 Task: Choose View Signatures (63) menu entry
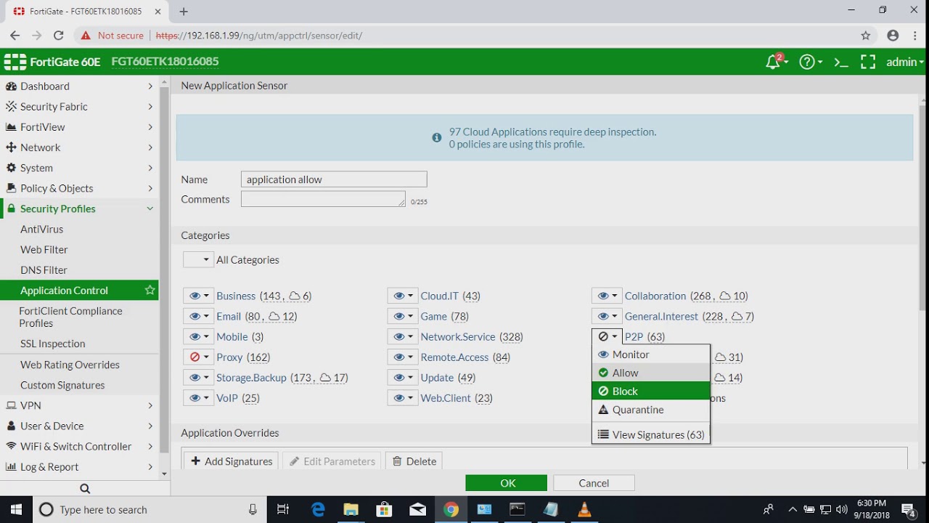[651, 434]
